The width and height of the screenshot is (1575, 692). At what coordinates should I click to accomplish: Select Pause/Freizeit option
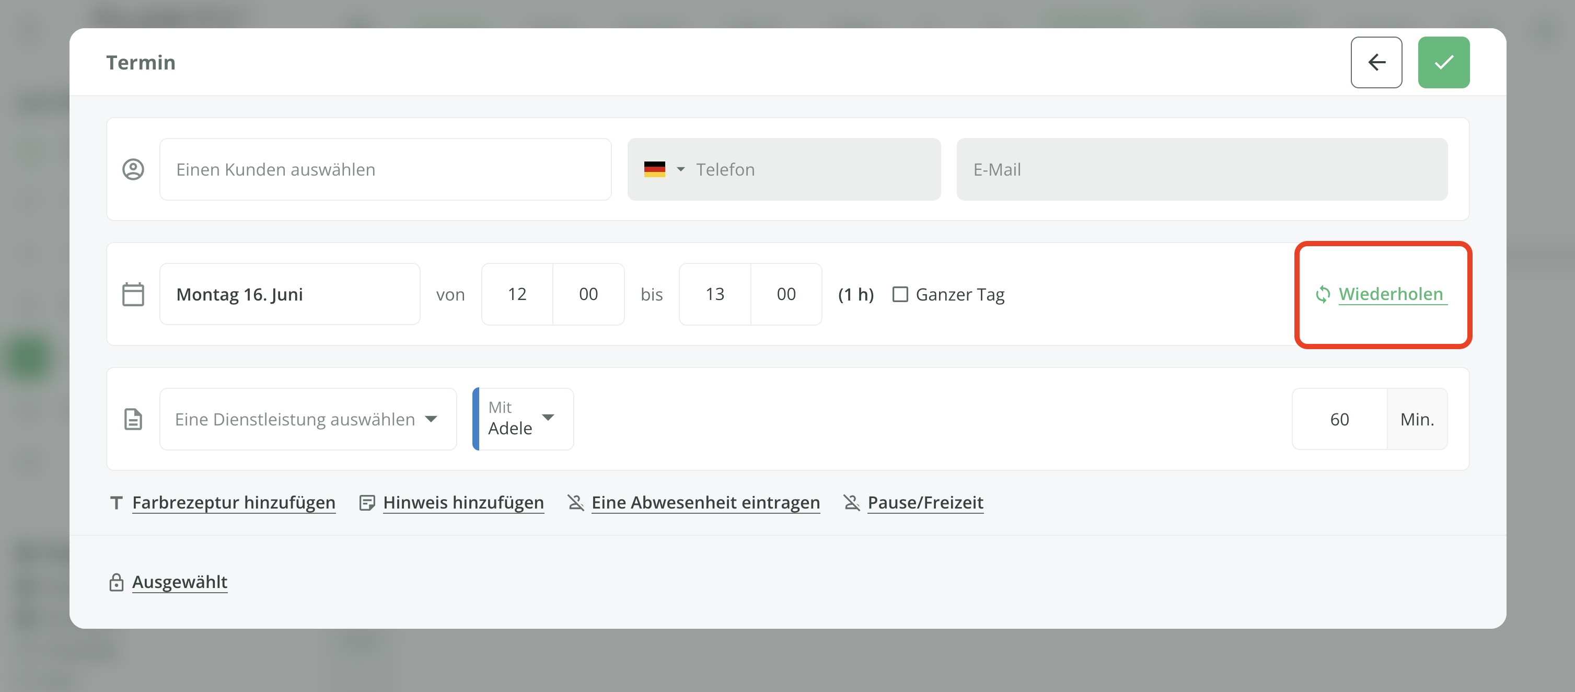tap(924, 502)
